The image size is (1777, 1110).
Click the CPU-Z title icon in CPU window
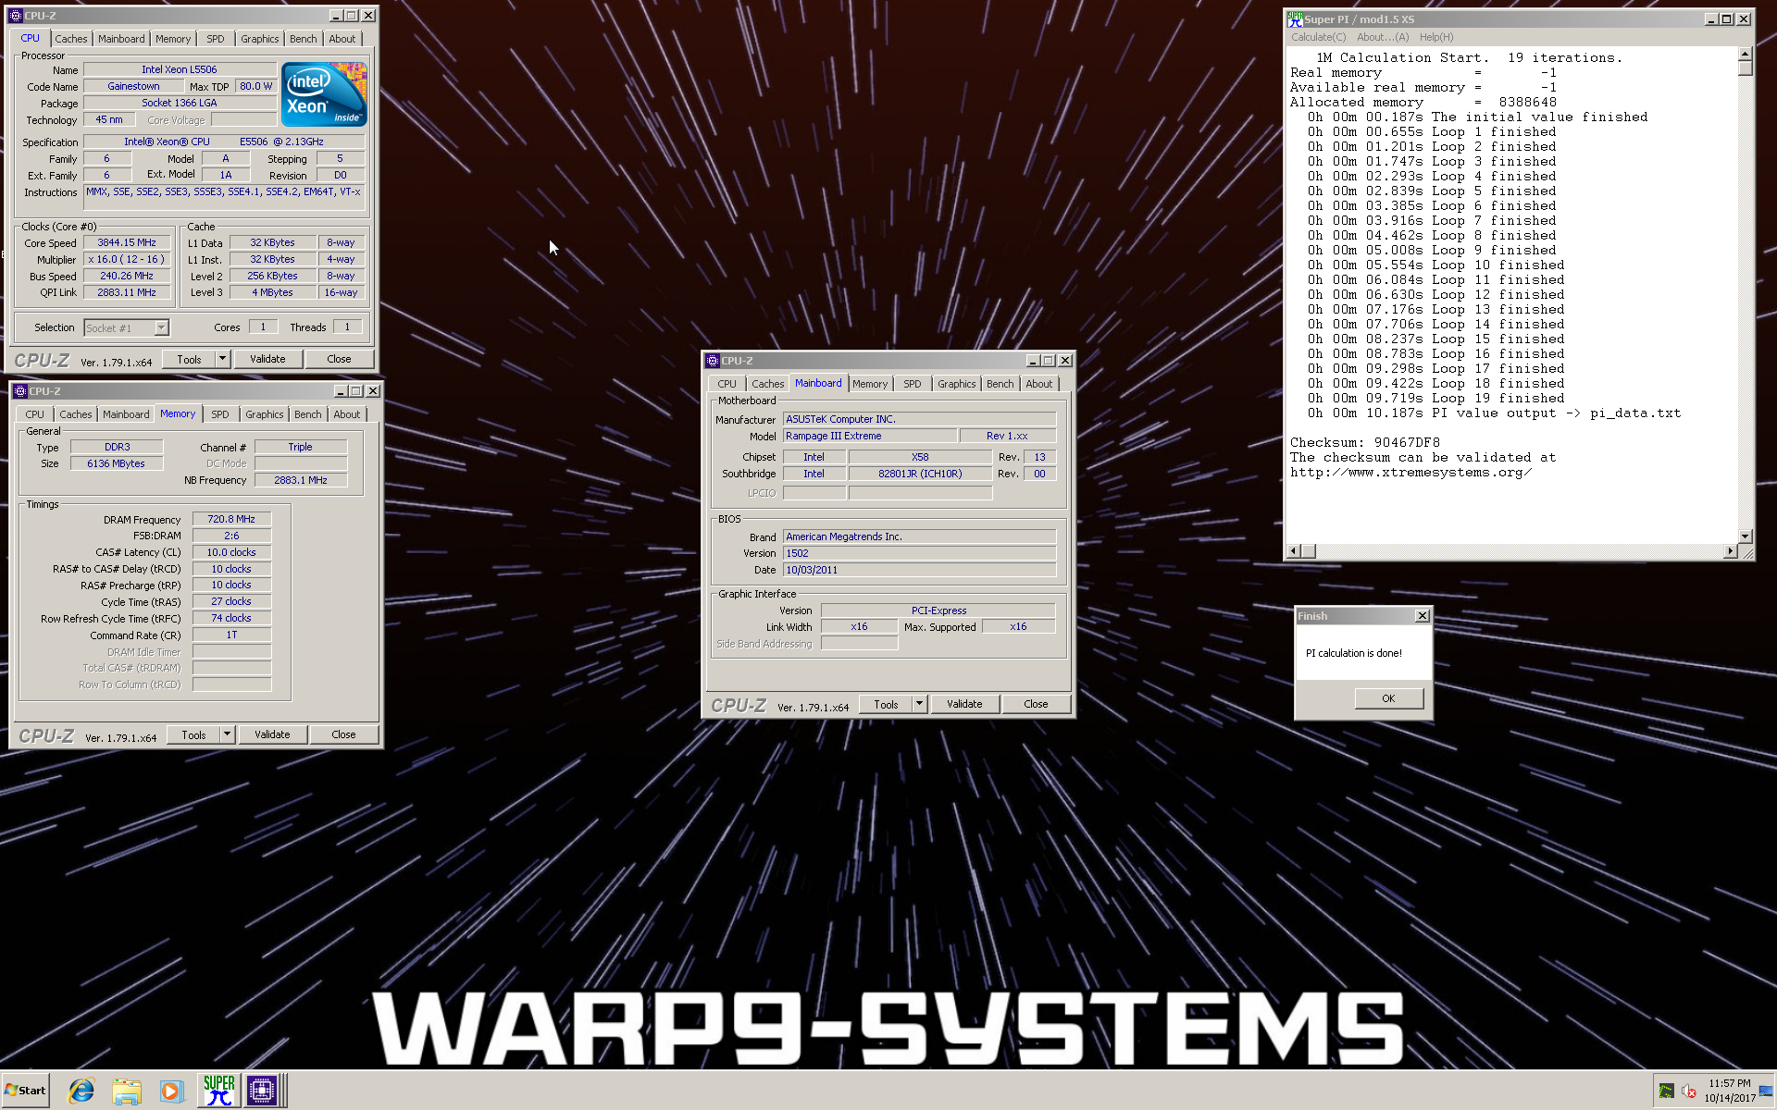coord(16,16)
